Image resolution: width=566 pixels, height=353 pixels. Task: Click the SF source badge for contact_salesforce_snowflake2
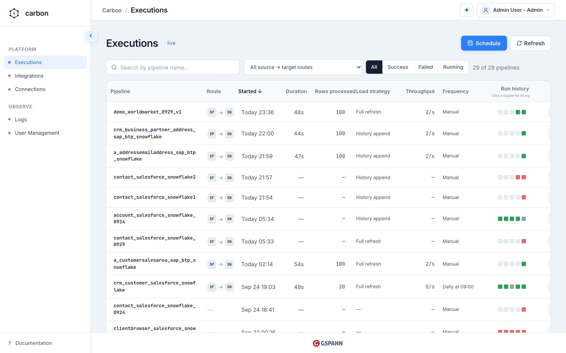212,178
